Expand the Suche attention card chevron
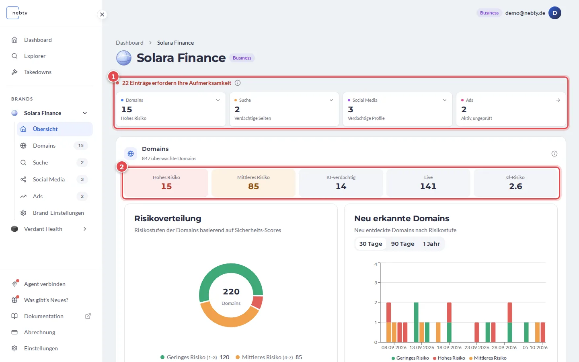This screenshot has width=579, height=362. [331, 100]
